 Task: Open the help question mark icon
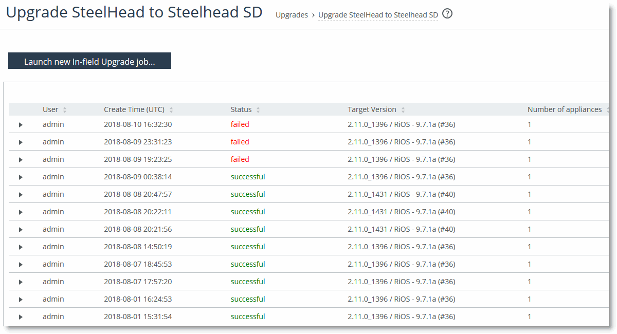(447, 14)
